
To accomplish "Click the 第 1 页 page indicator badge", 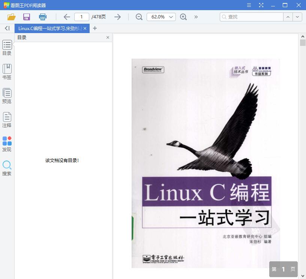I will [x=283, y=269].
